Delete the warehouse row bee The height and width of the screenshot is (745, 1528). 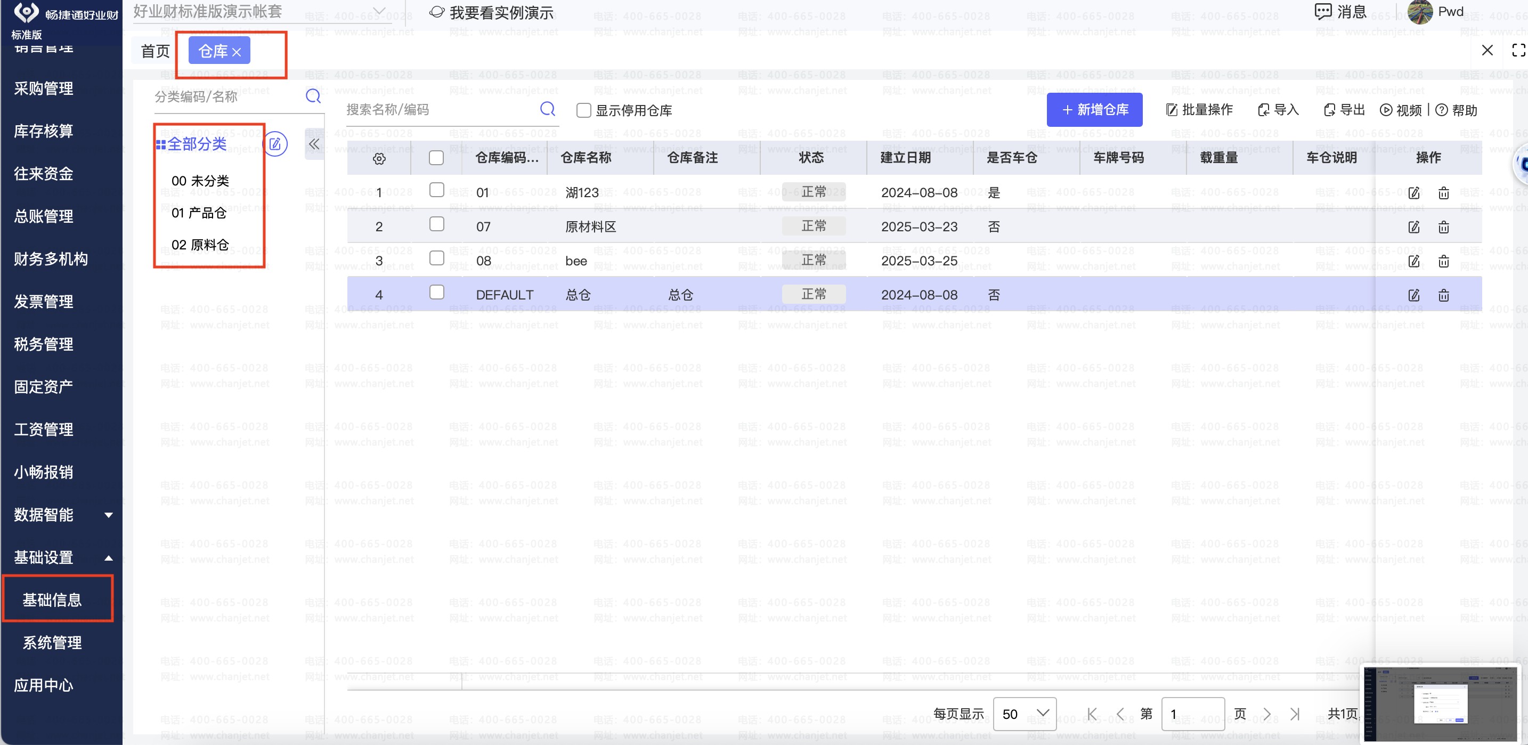click(1444, 261)
